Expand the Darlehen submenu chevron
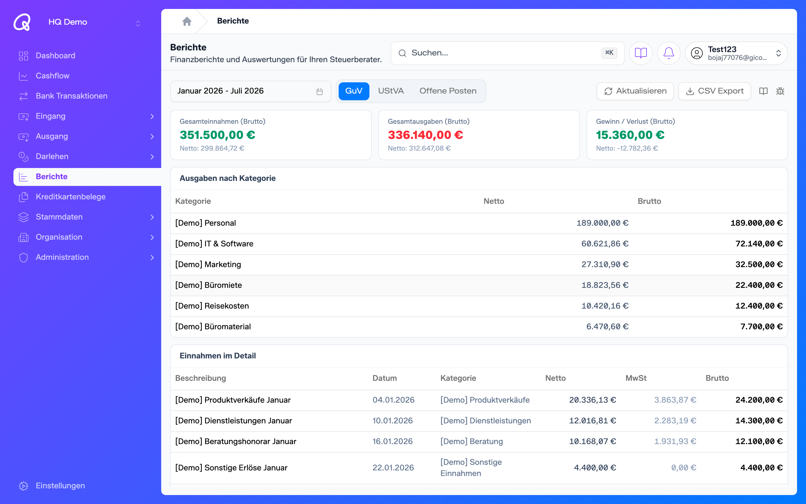 [x=152, y=157]
